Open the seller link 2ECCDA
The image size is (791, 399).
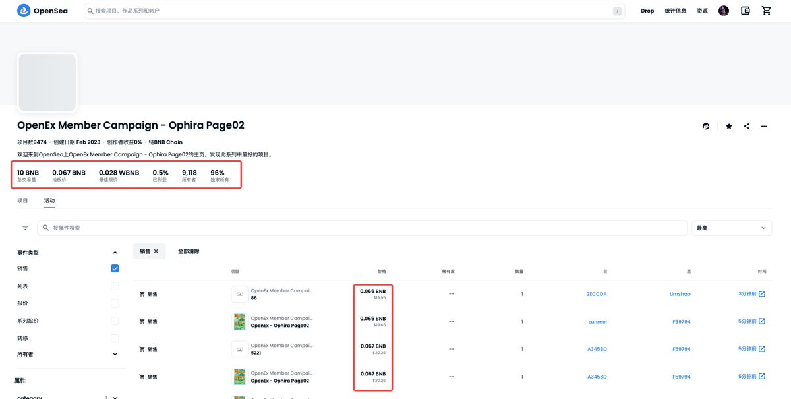(597, 294)
